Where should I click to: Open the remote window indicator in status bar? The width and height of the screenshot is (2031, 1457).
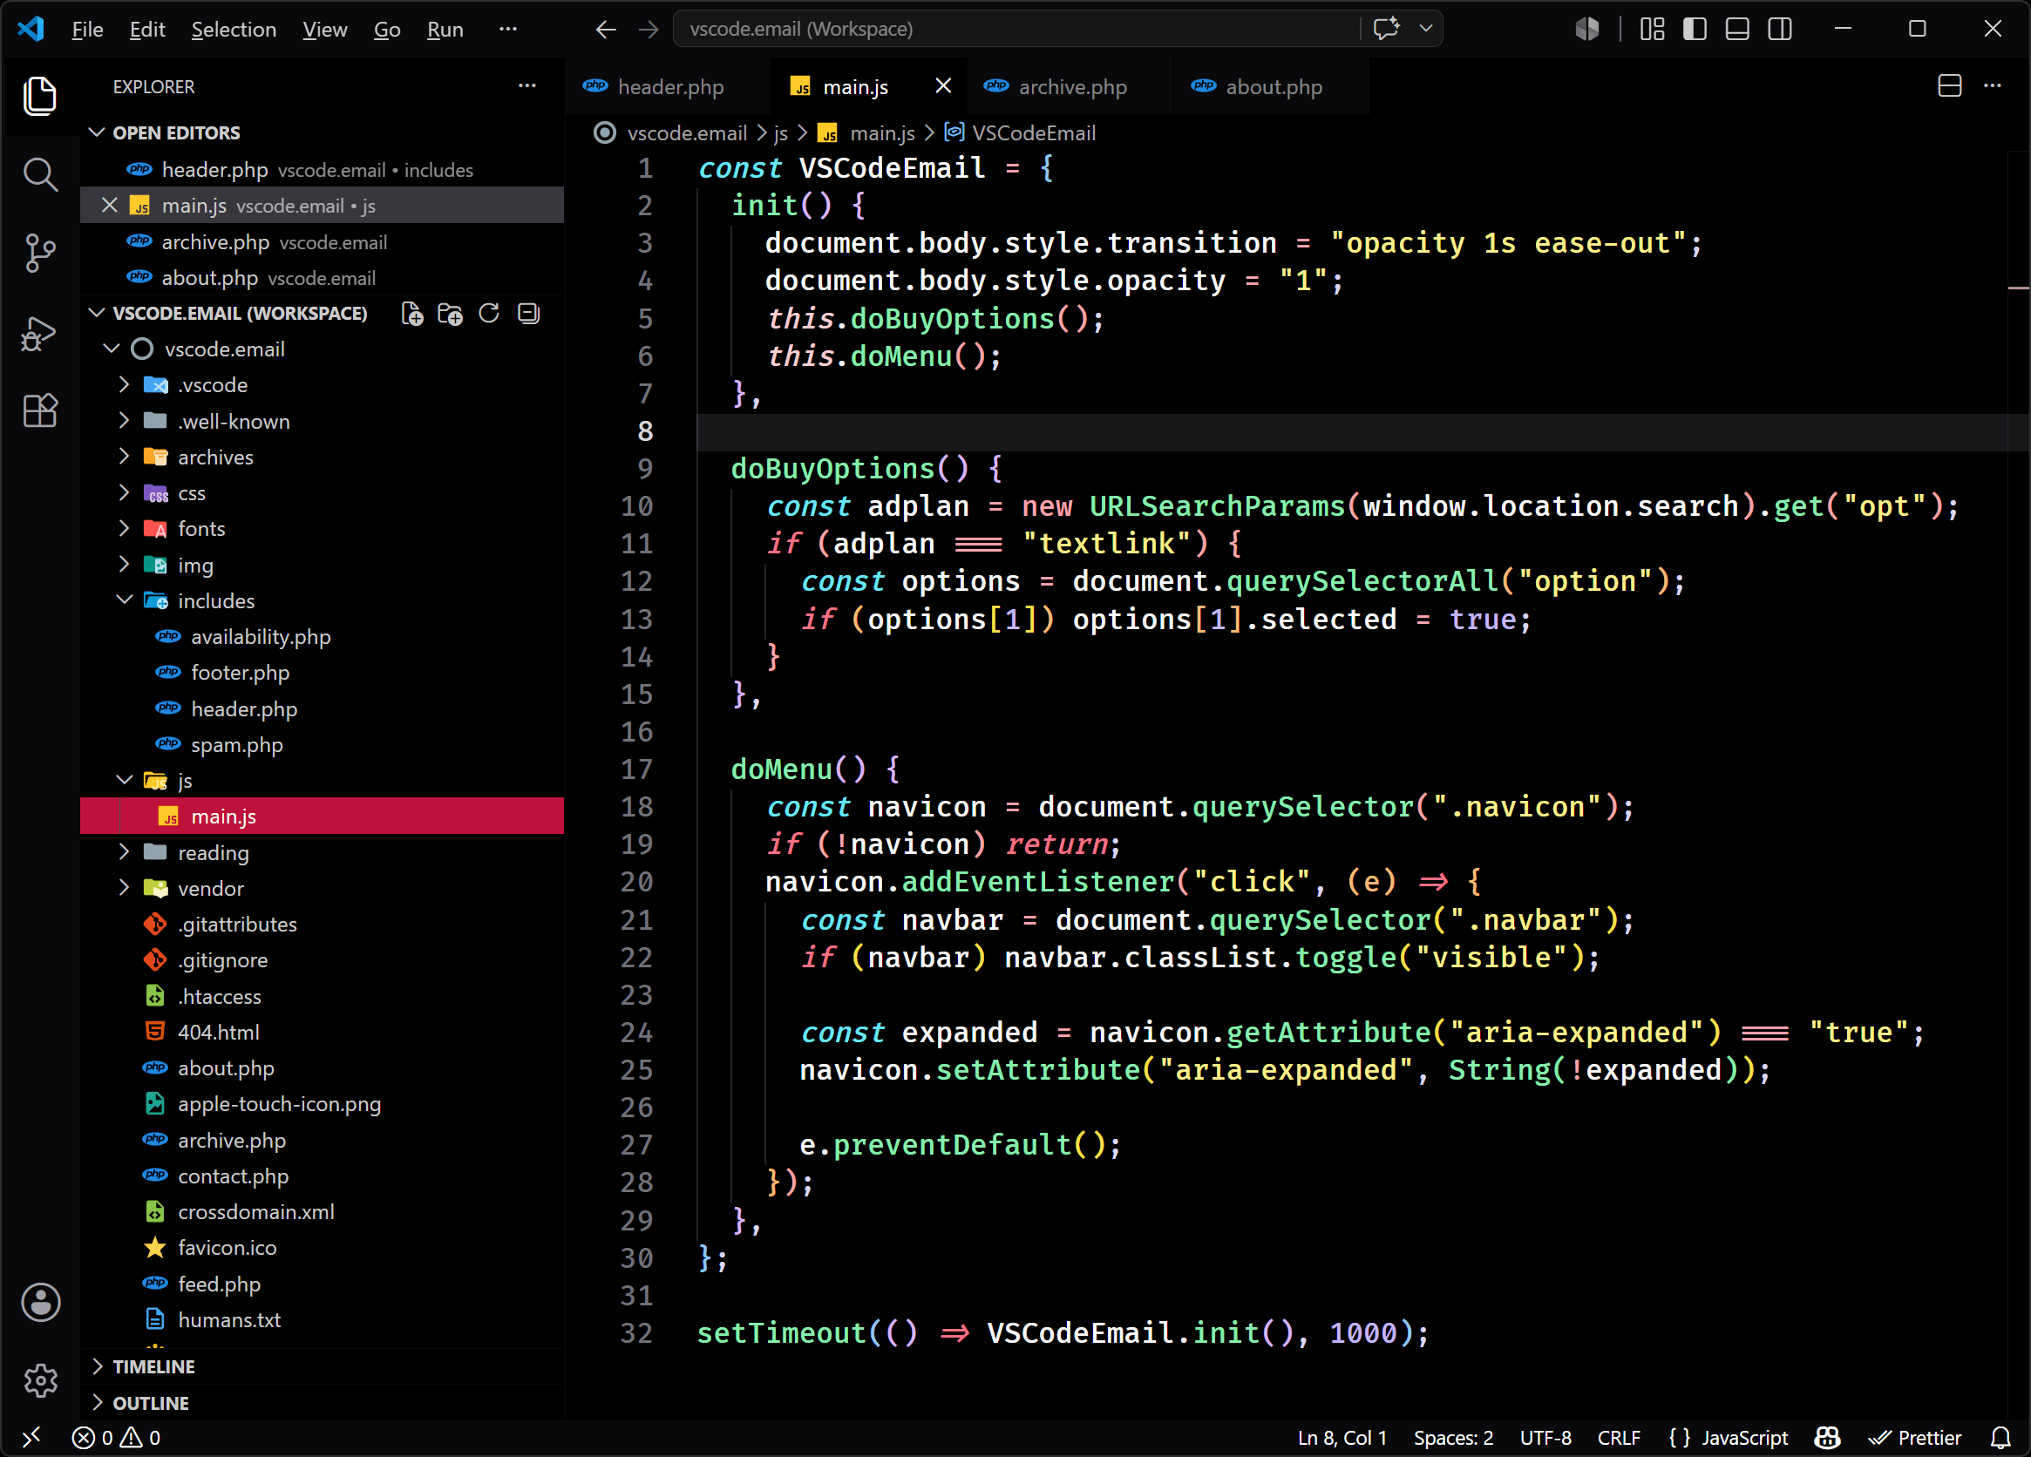[31, 1437]
